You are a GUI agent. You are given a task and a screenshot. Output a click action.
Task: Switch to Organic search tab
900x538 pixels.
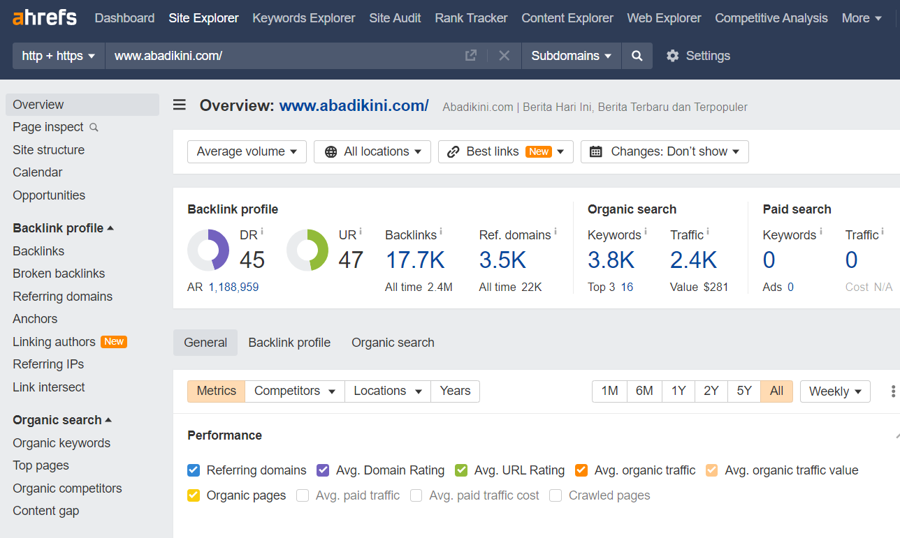(393, 343)
